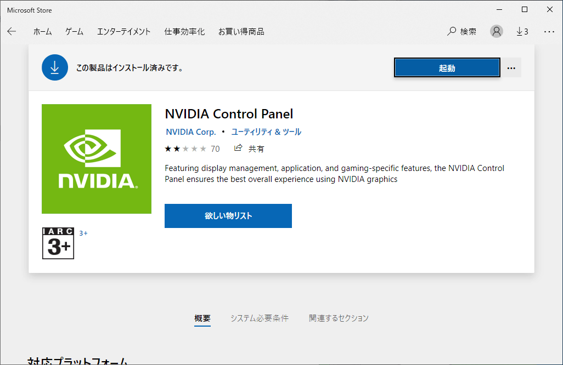Close the Microsoft Store window
563x365 pixels.
tap(550, 10)
